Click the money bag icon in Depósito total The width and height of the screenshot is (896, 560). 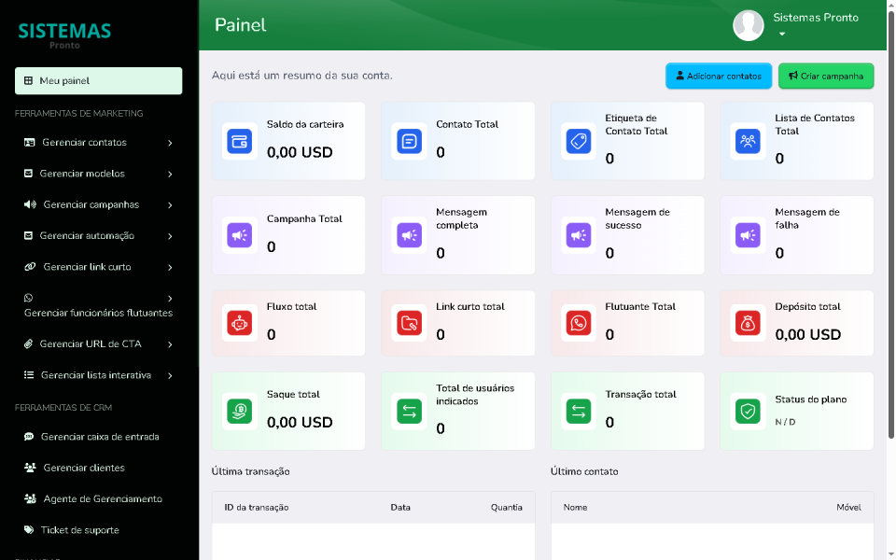pyautogui.click(x=748, y=323)
